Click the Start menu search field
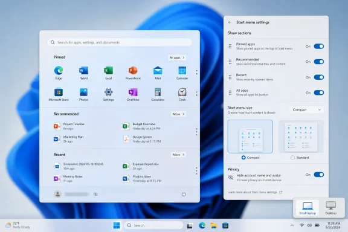Screen dimensions: 348x232 pos(120,42)
